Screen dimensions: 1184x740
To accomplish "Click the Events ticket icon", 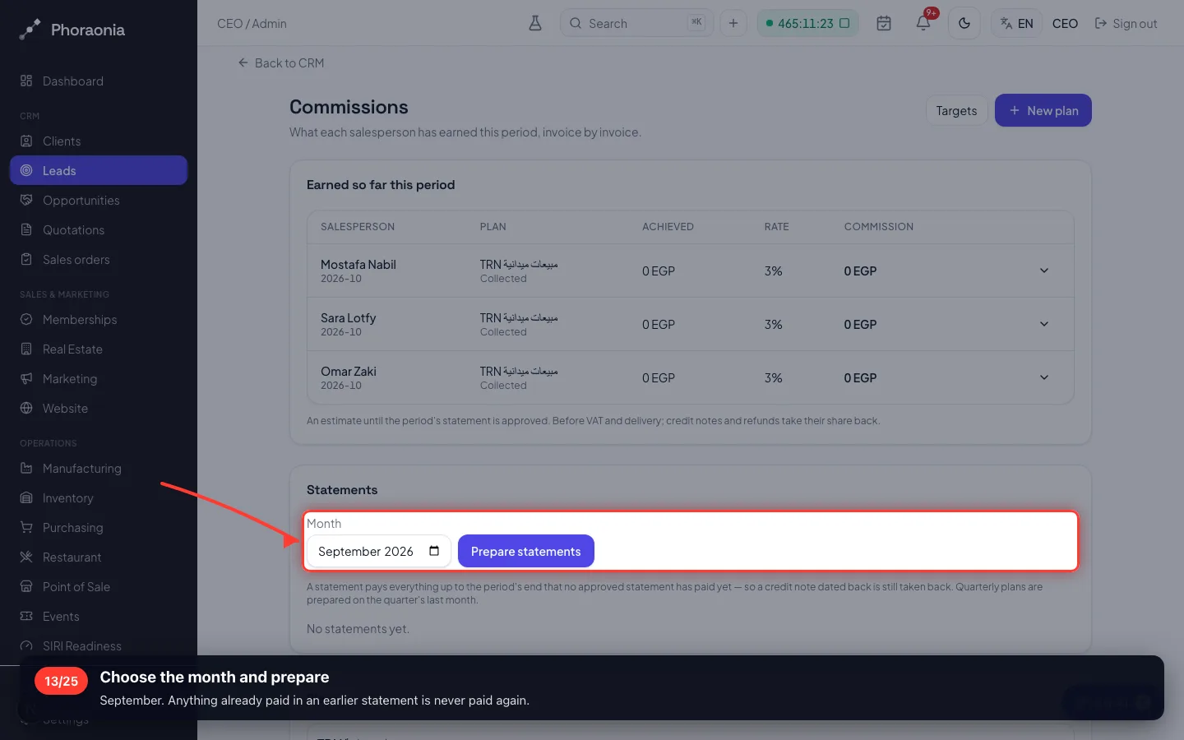I will (26, 616).
